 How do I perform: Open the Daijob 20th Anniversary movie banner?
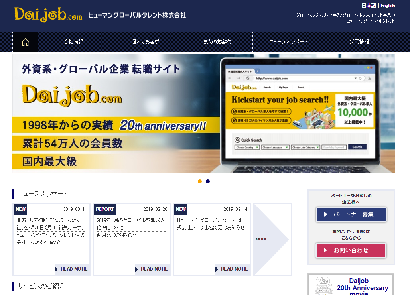point(351,285)
